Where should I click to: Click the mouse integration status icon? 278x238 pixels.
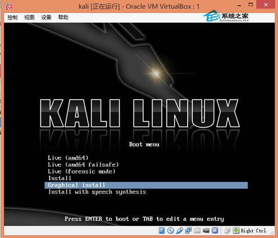227,231
